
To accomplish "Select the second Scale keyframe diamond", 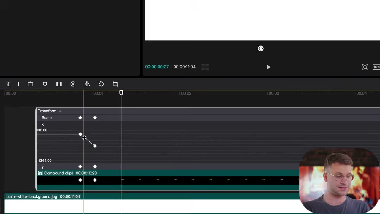I will (95, 118).
